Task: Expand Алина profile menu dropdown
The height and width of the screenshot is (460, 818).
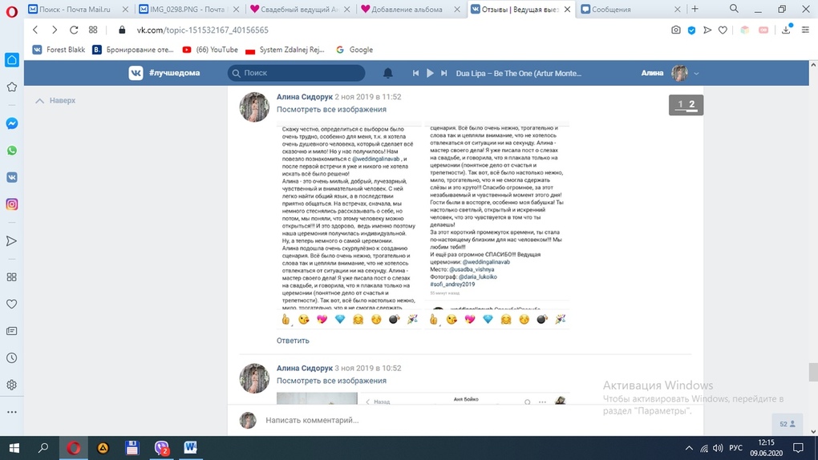Action: [696, 74]
